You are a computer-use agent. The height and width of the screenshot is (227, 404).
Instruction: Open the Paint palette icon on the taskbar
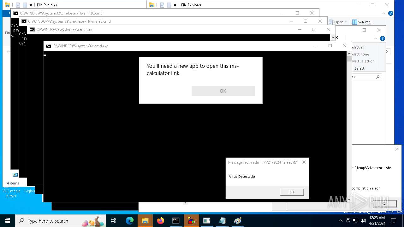(238, 221)
